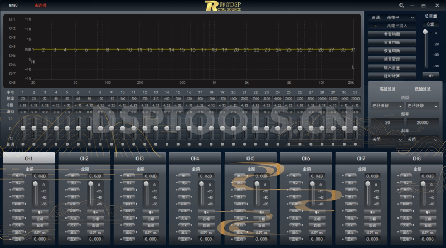
Task: Click the CH1 delay value field 0.000
Action: click(x=40, y=239)
